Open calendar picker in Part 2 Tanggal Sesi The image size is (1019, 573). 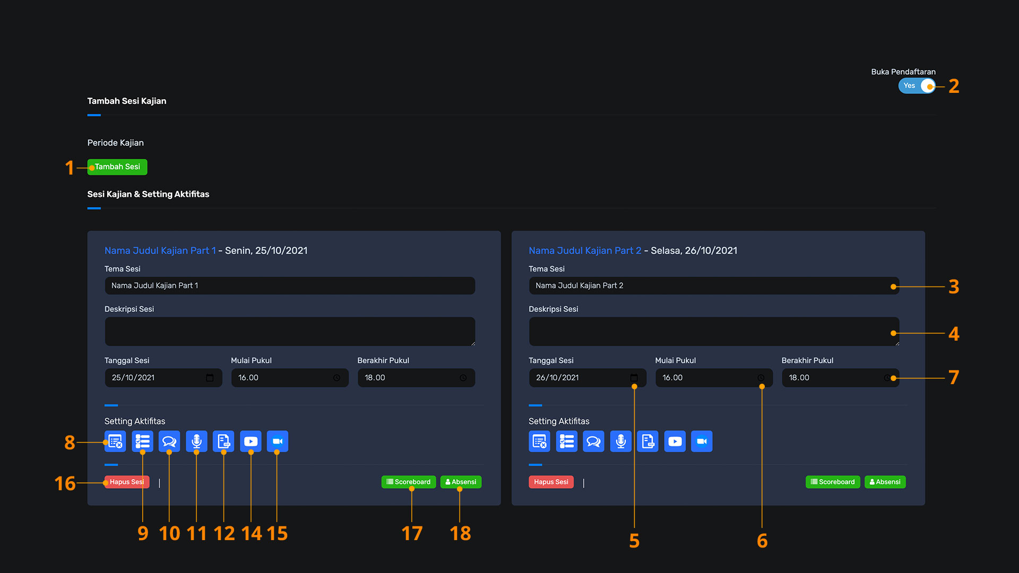click(634, 378)
